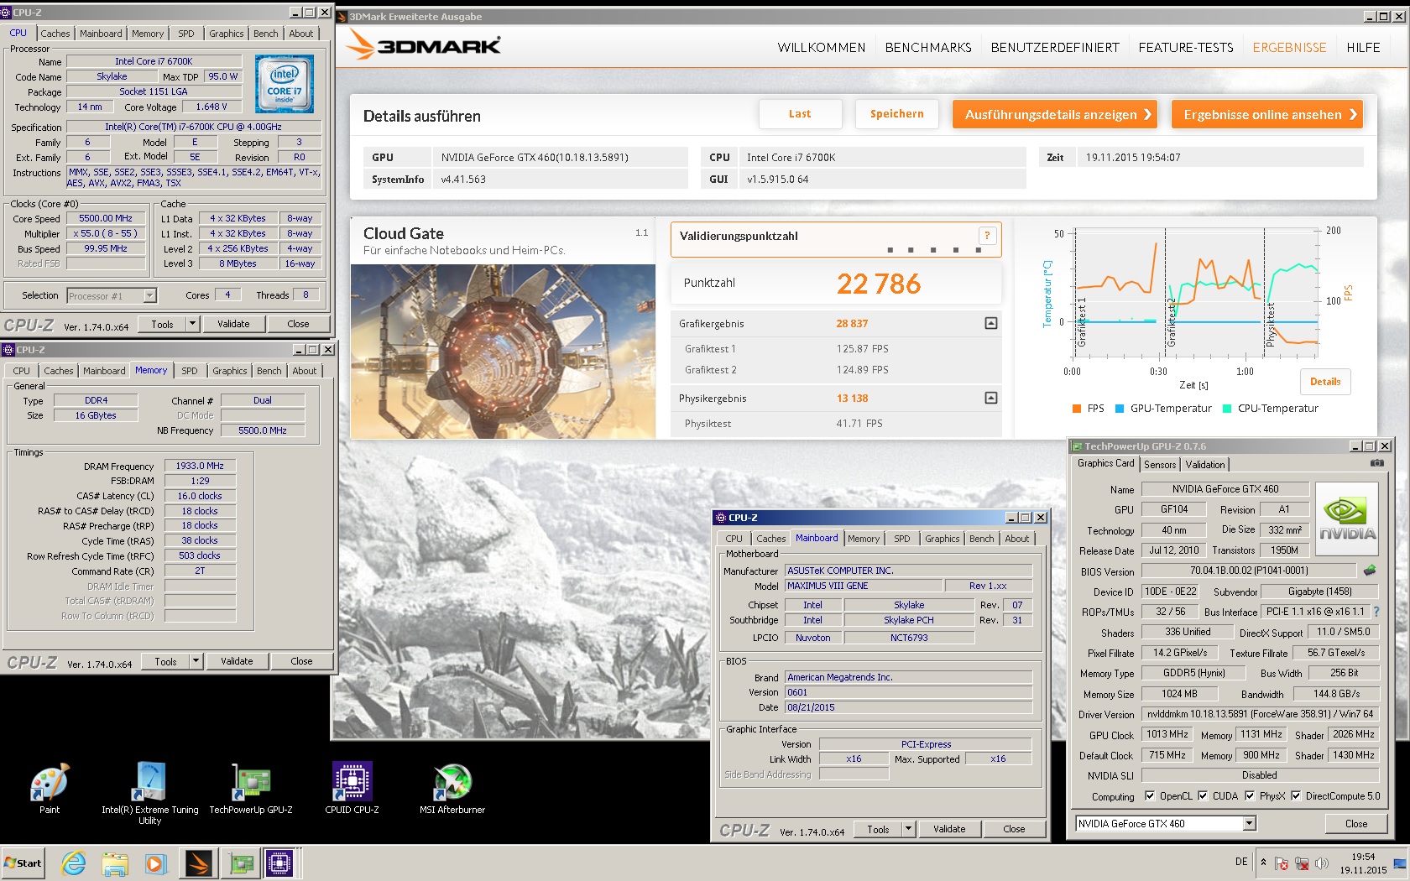The width and height of the screenshot is (1410, 881).
Task: Switch to CPU-Z taskbar button
Action: coord(279,863)
